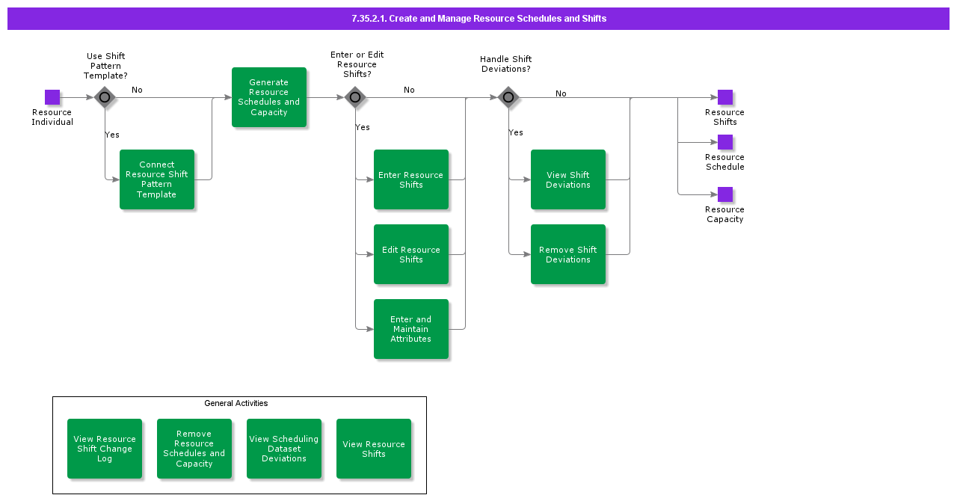Select the Resource Schedule output icon
The width and height of the screenshot is (957, 501).
pos(724,141)
